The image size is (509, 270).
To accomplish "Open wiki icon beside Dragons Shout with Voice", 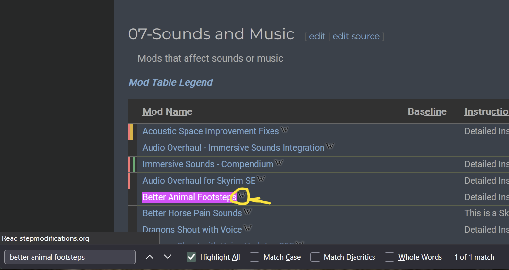I will point(247,228).
